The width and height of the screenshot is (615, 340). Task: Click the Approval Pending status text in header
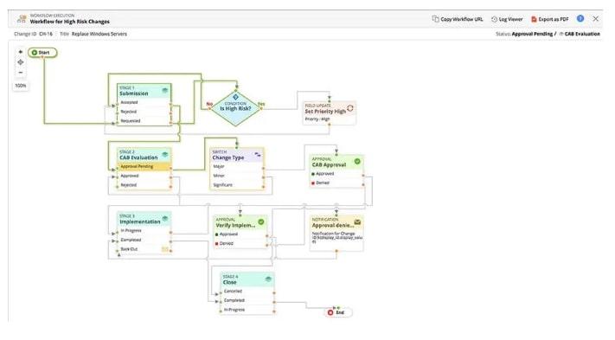pyautogui.click(x=532, y=34)
